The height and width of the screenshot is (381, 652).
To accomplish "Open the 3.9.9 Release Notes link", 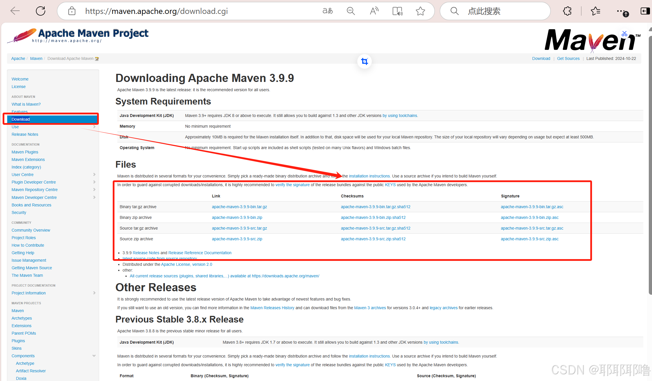I will click(146, 253).
